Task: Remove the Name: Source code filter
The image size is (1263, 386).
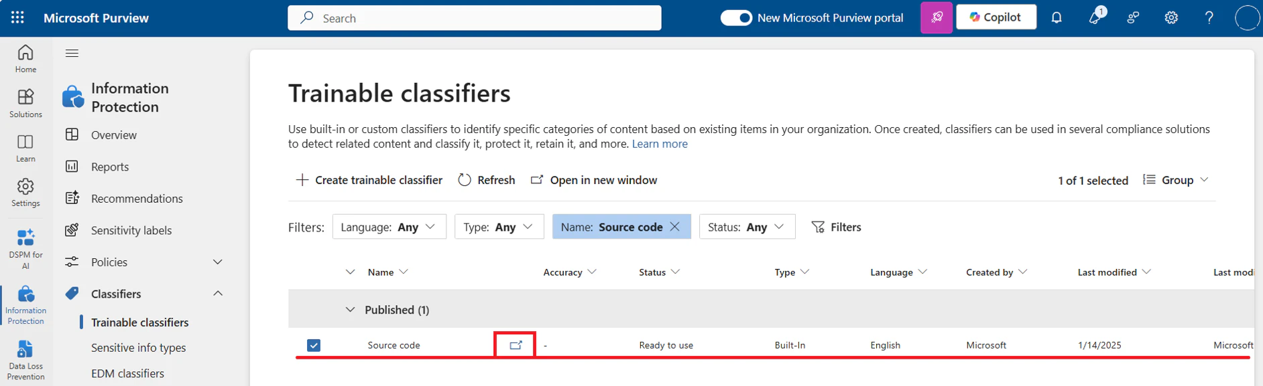Action: pyautogui.click(x=675, y=227)
